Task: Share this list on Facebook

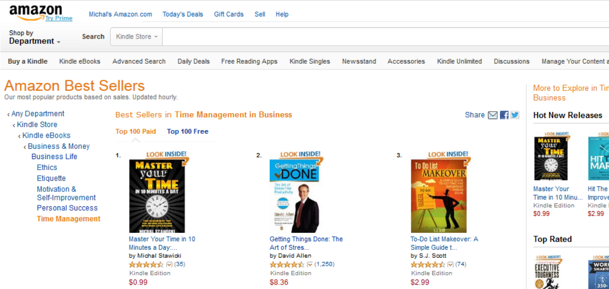Action: coord(504,115)
